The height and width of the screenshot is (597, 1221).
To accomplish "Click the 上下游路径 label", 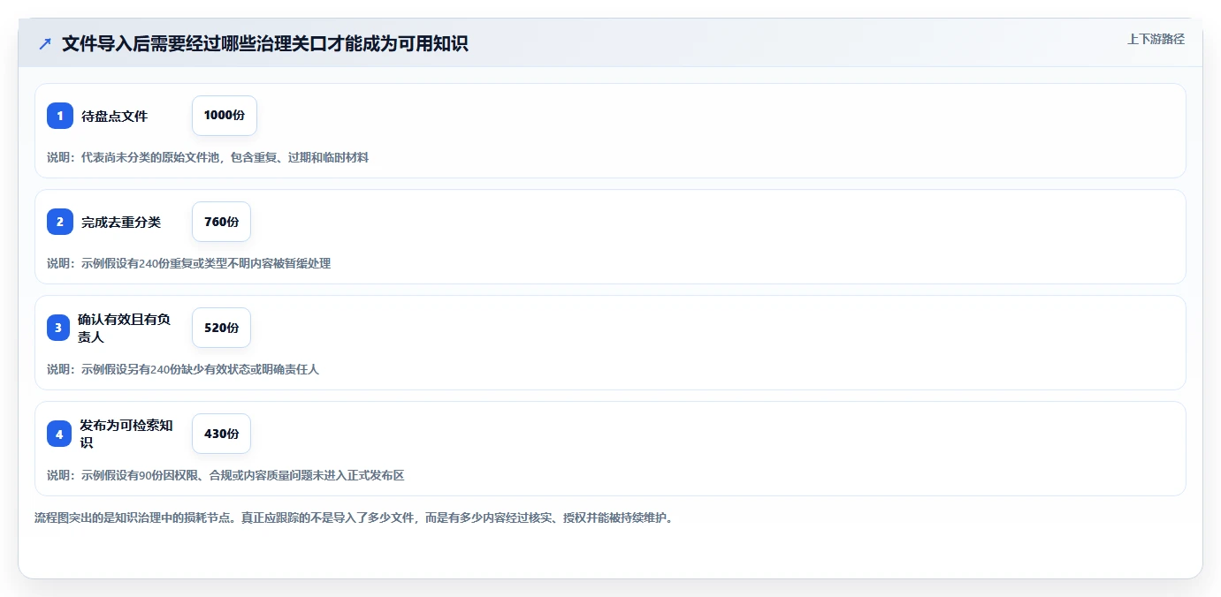I will pyautogui.click(x=1156, y=39).
